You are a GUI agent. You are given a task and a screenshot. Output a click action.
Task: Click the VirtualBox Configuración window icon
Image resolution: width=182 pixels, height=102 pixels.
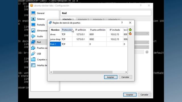32,5
